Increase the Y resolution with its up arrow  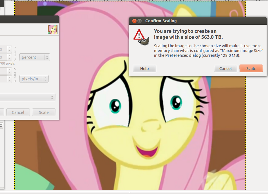tap(9, 78)
